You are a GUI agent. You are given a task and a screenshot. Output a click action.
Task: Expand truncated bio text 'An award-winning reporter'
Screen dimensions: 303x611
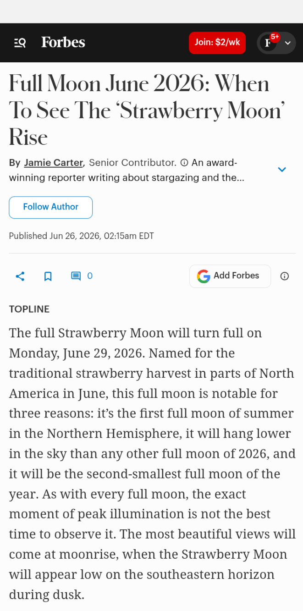pyautogui.click(x=126, y=170)
